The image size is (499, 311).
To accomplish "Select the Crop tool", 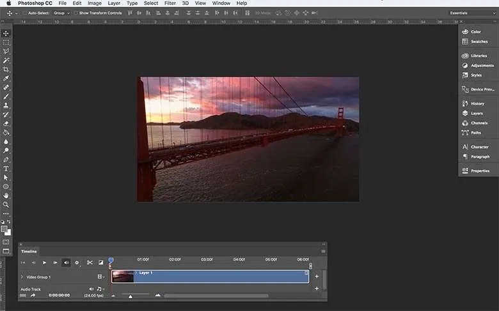I will pyautogui.click(x=6, y=69).
